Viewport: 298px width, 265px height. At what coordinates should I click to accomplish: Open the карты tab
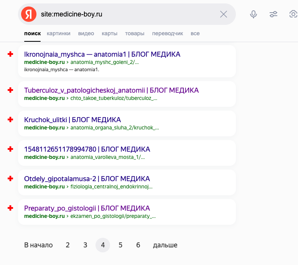click(x=109, y=33)
